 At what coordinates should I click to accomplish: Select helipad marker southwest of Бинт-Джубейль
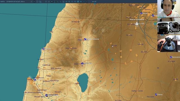(67, 55)
